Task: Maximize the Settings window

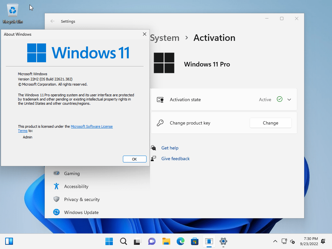Action: click(x=282, y=18)
